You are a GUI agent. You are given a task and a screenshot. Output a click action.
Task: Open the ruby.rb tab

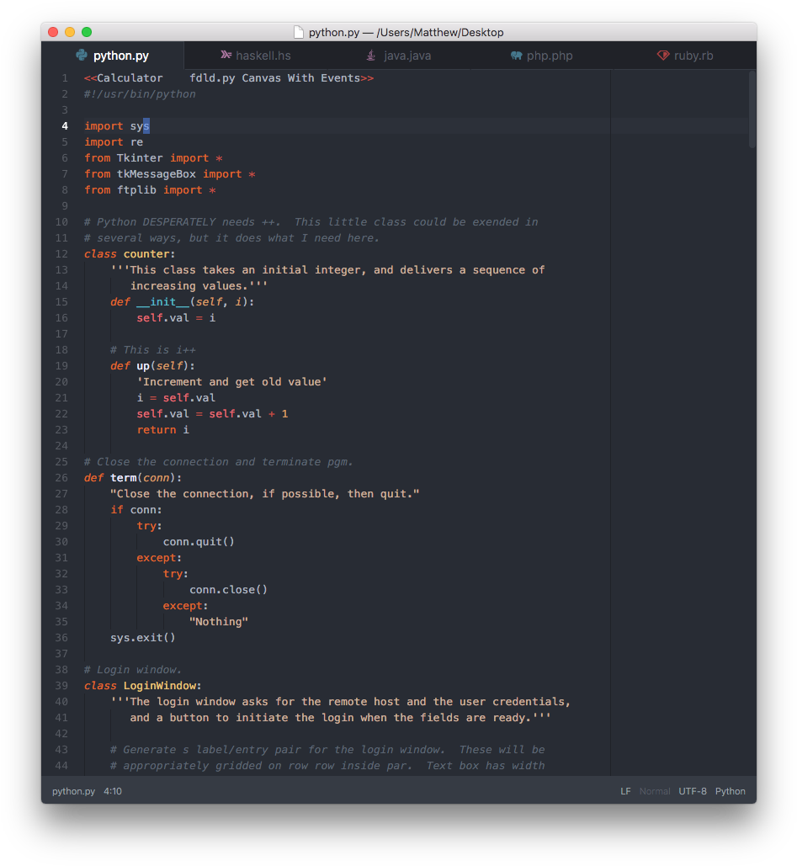tap(696, 56)
